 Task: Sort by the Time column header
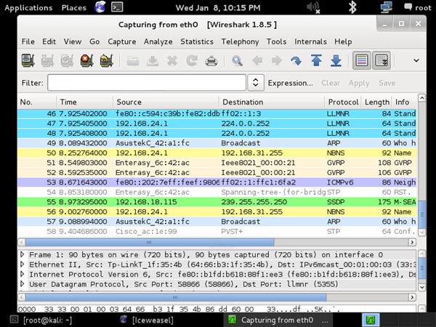point(84,102)
